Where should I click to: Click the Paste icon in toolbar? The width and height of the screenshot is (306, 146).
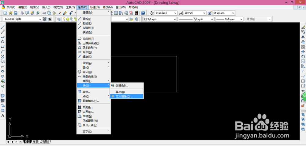coord(54,13)
